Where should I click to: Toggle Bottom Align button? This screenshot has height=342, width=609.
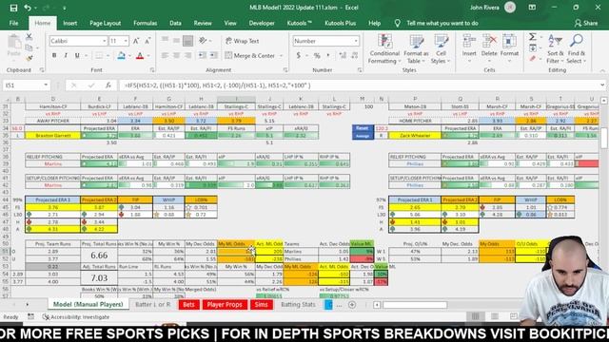[x=188, y=41]
